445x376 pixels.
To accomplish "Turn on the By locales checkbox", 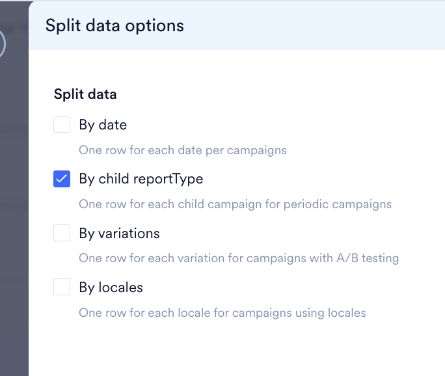I will point(62,287).
